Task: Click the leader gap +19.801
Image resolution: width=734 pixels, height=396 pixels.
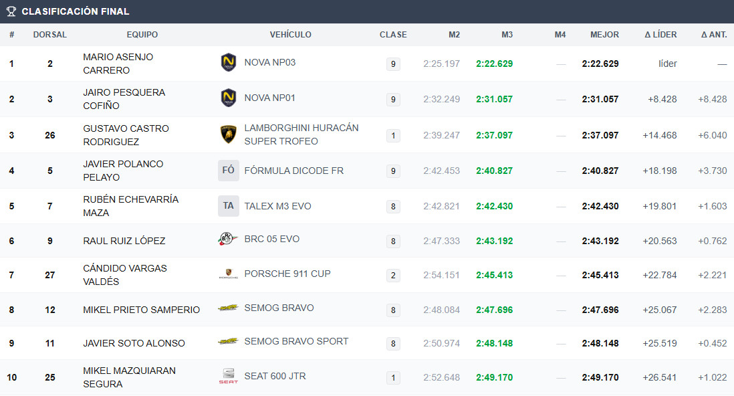Action: [x=660, y=206]
